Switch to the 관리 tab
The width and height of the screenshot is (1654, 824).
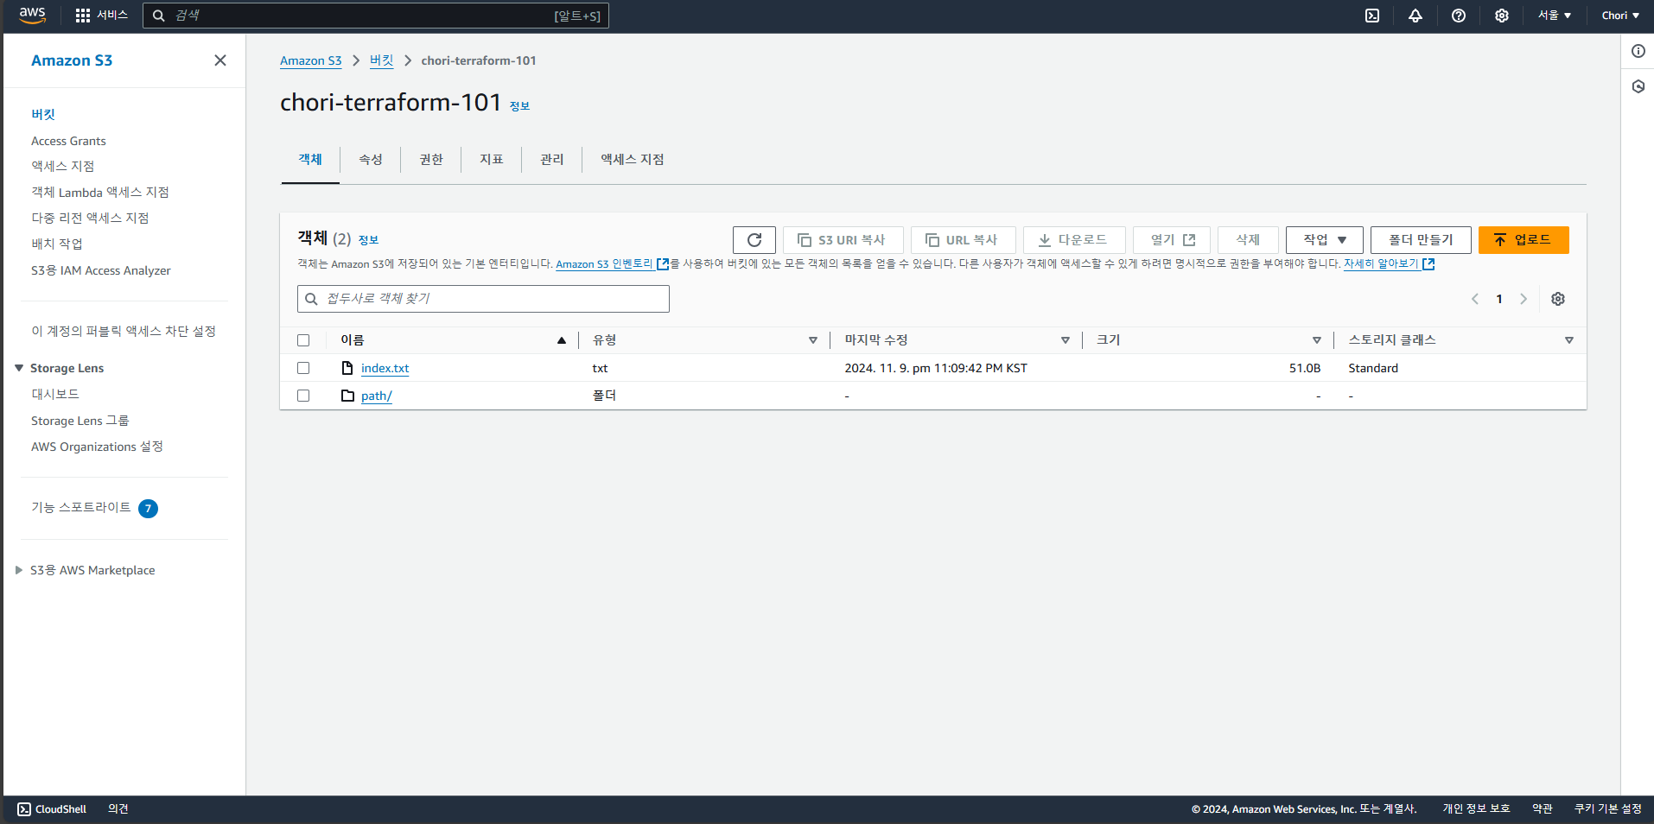click(x=552, y=159)
